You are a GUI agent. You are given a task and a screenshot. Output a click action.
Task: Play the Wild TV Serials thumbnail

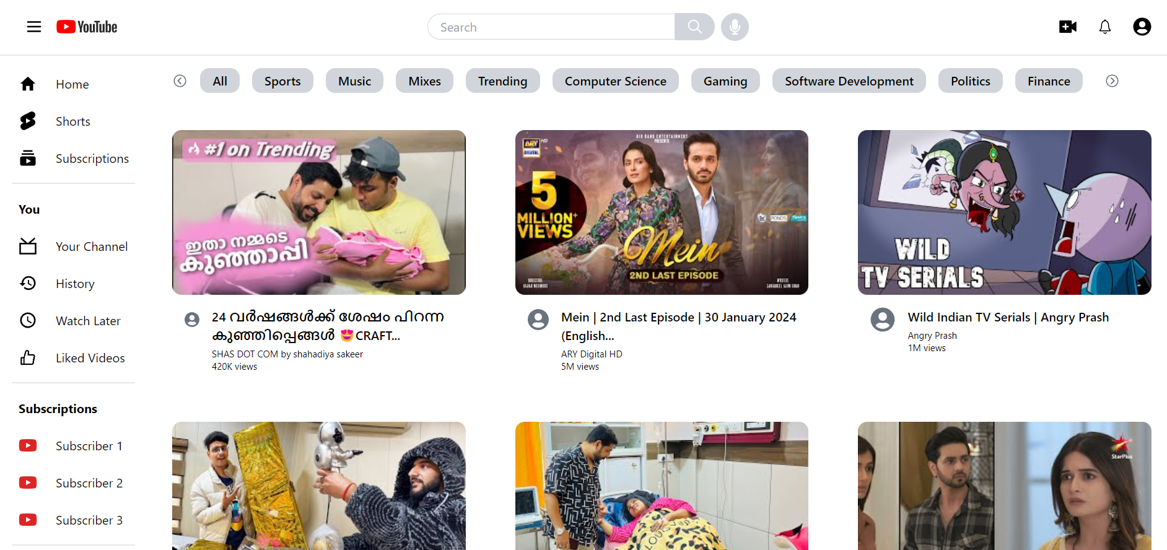pyautogui.click(x=1004, y=212)
